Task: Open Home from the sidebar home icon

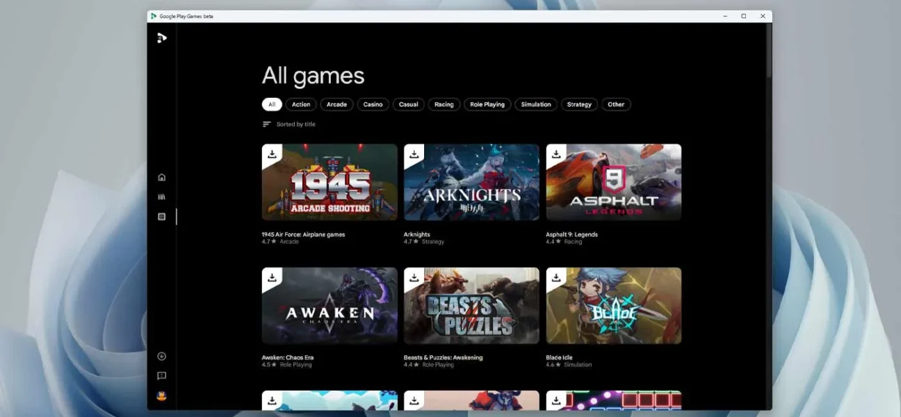Action: tap(161, 177)
